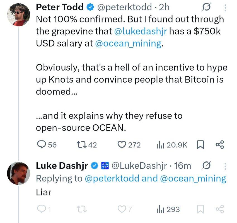Retweet Luke Dashjr's Liar reply
The height and width of the screenshot is (223, 237).
(x=82, y=209)
